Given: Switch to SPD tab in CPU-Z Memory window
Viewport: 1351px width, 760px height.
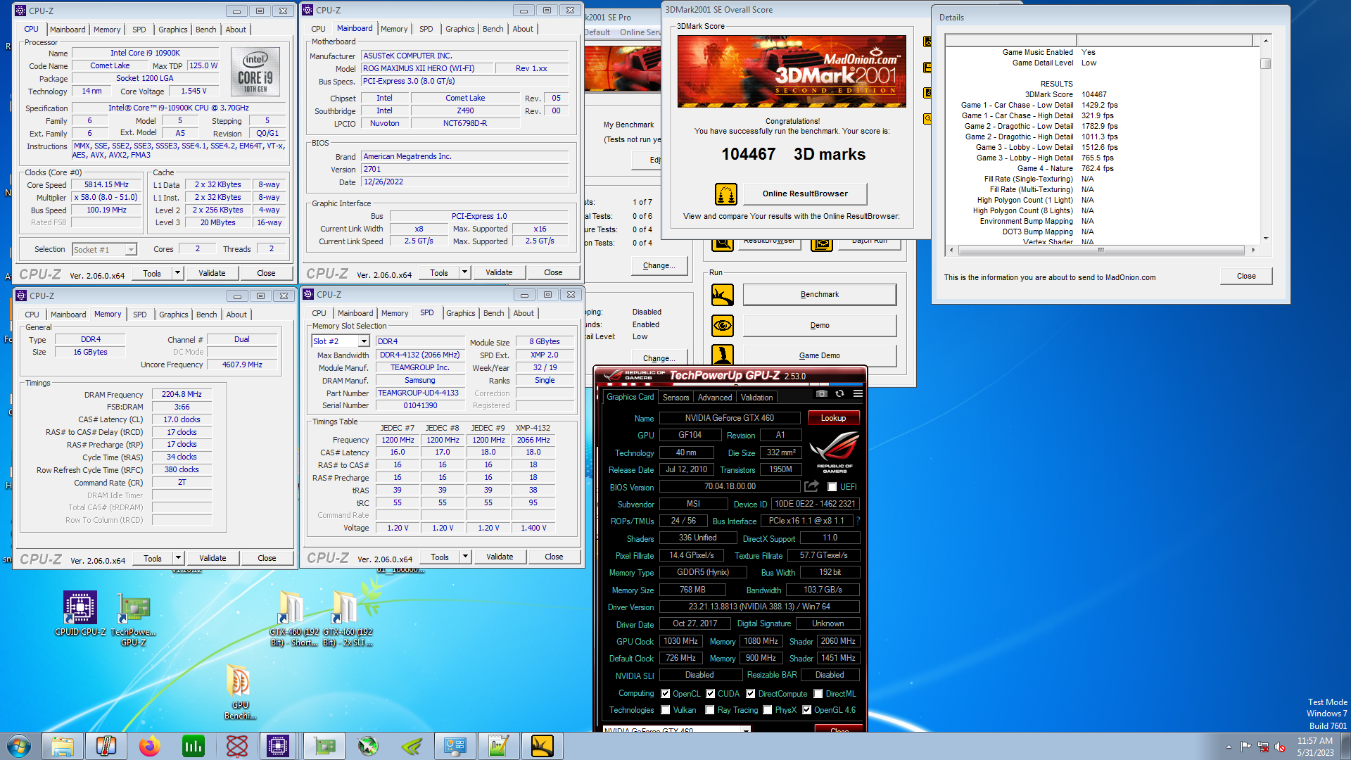Looking at the screenshot, I should tap(139, 315).
